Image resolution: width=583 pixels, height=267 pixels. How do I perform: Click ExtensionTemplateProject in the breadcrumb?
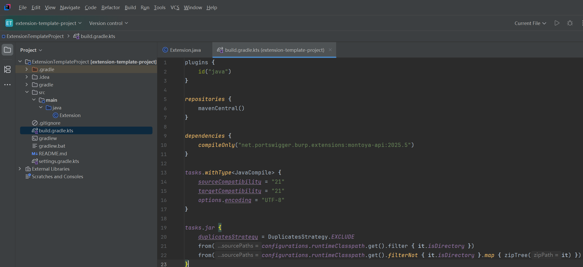point(35,36)
